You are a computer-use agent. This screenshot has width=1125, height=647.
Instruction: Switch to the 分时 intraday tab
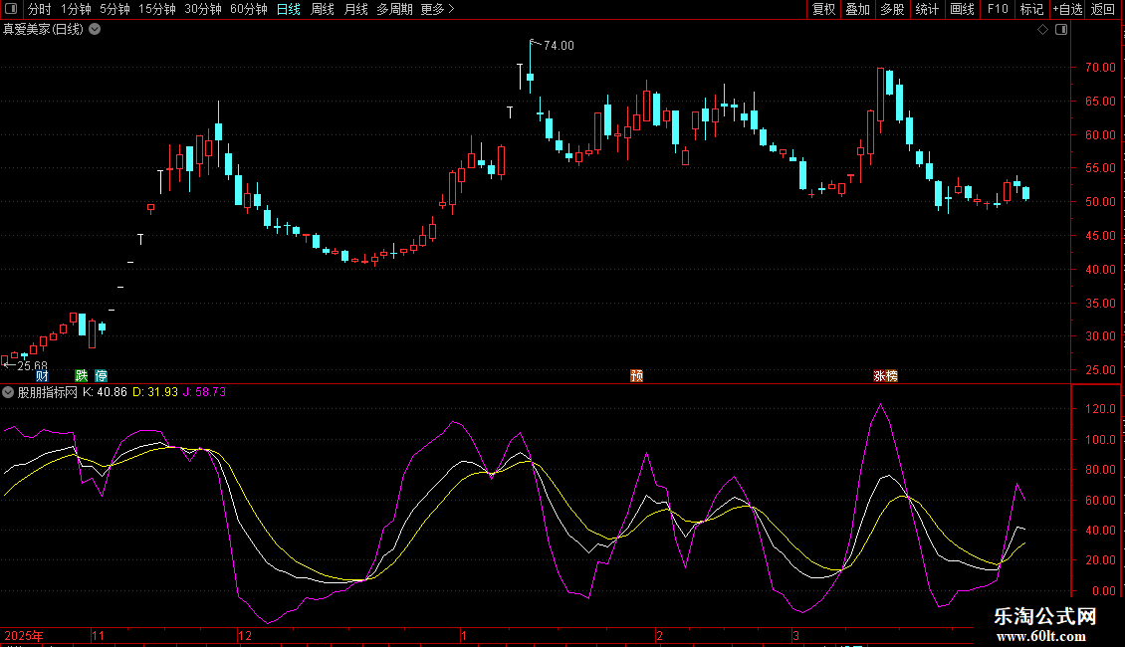(39, 9)
